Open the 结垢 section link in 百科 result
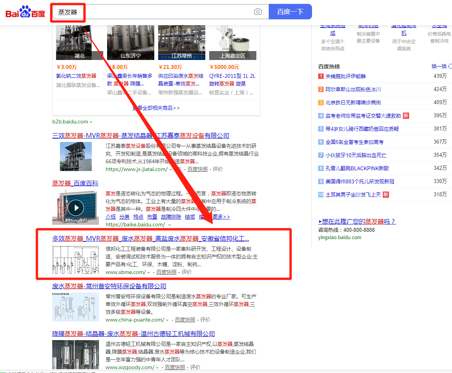 190,217
